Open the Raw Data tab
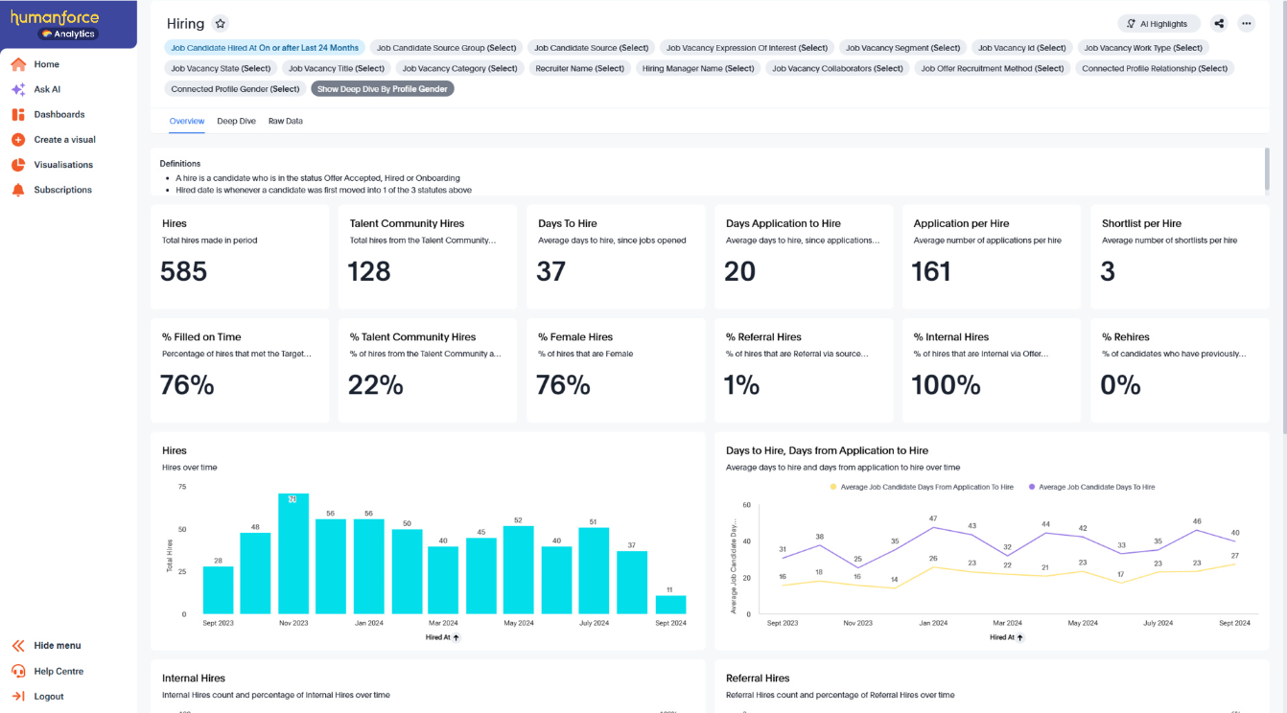This screenshot has height=713, width=1287. click(285, 121)
